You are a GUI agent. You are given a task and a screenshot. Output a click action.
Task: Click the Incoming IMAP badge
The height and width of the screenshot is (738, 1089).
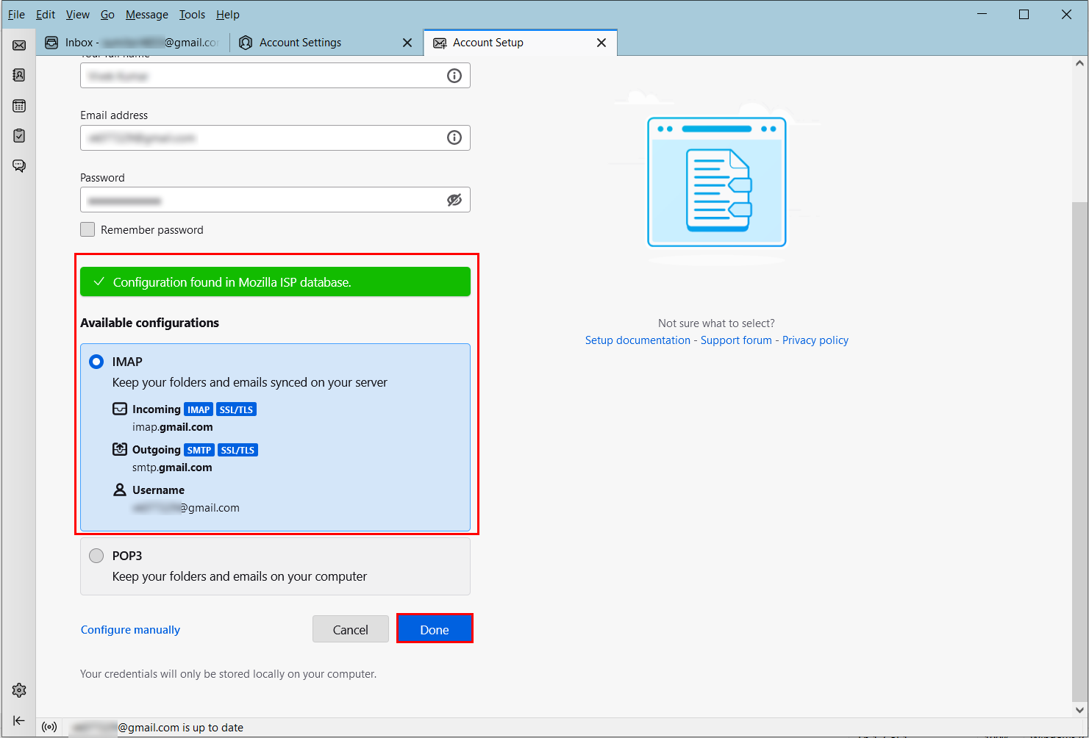point(199,409)
